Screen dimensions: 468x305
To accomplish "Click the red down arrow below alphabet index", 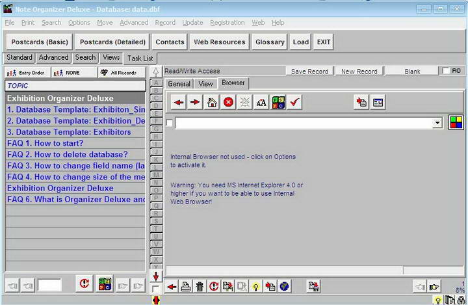I will pyautogui.click(x=156, y=276).
